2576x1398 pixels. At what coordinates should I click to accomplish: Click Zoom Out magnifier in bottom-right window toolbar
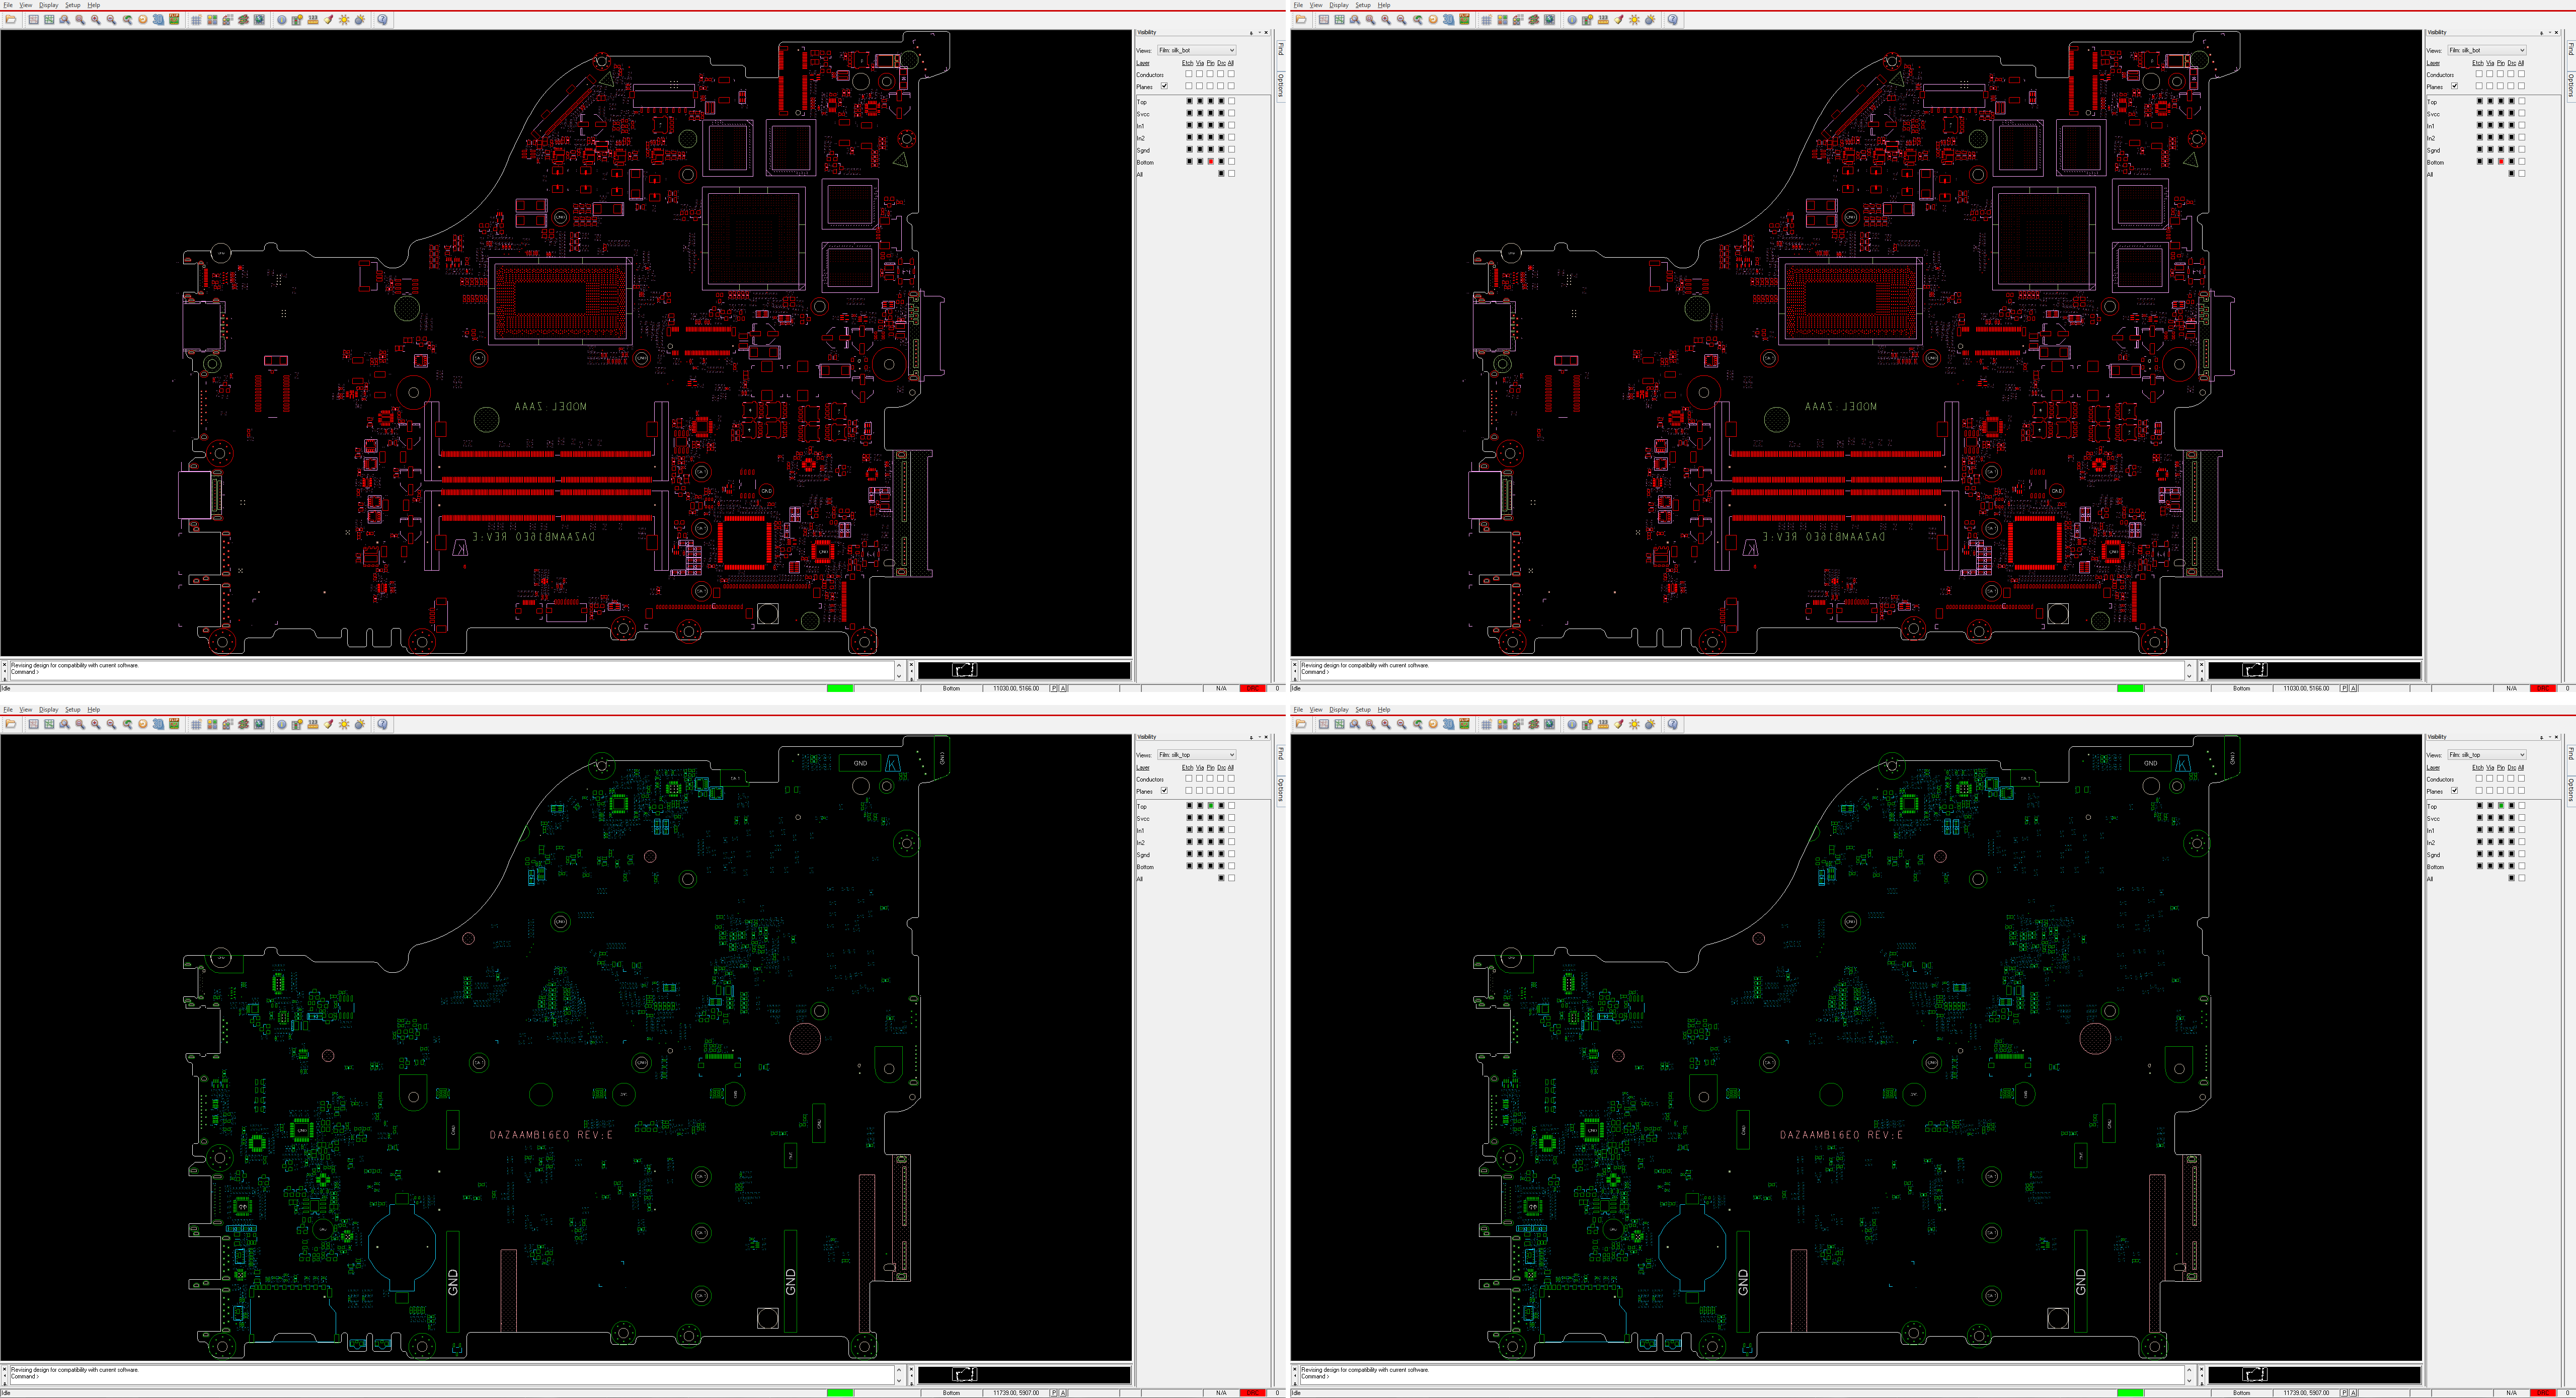[1401, 724]
